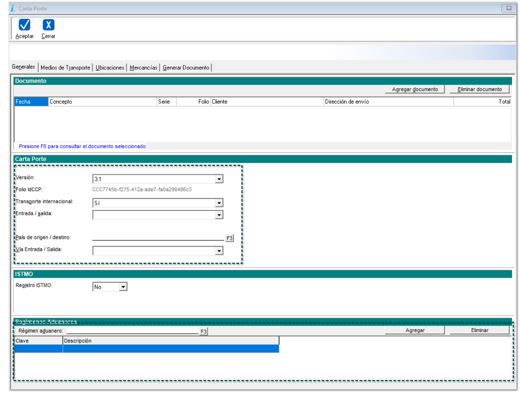Image resolution: width=520 pixels, height=393 pixels.
Task: Close the Carta Porte window
Action: pyautogui.click(x=508, y=8)
